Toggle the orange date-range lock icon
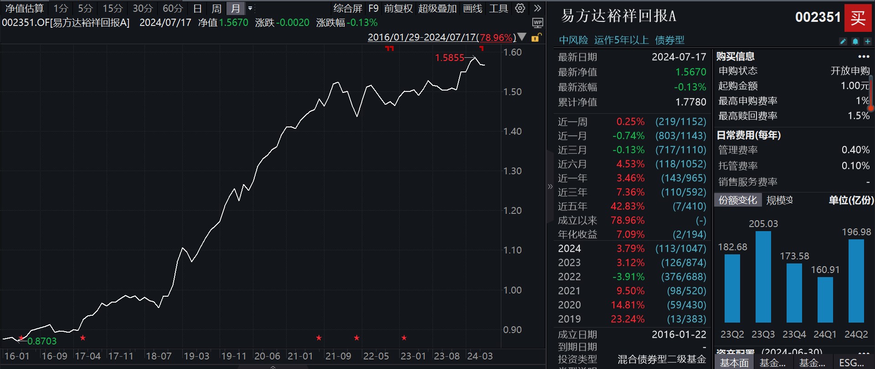Image resolution: width=875 pixels, height=369 pixels. tap(536, 37)
